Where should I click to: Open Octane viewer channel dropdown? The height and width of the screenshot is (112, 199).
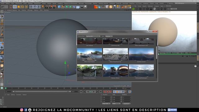pyautogui.click(x=174, y=9)
